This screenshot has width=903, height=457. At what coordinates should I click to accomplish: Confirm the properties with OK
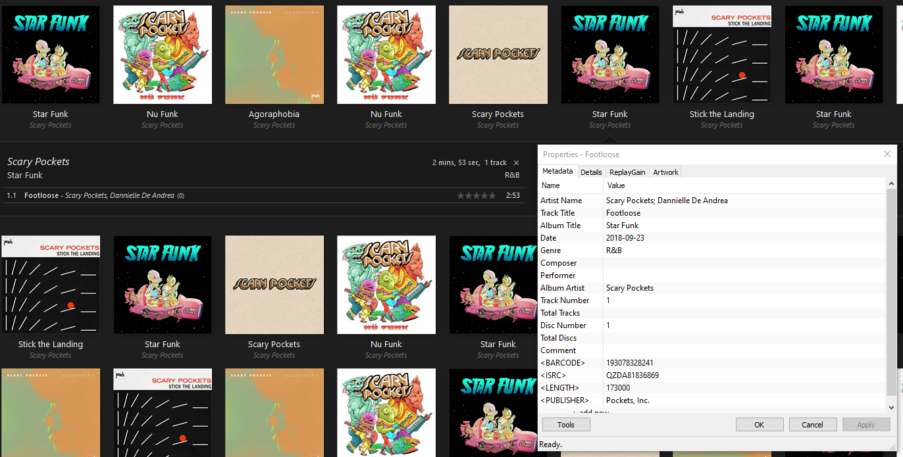[x=760, y=425]
